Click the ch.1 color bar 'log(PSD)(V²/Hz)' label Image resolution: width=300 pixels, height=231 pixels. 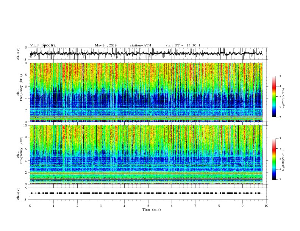284,99
